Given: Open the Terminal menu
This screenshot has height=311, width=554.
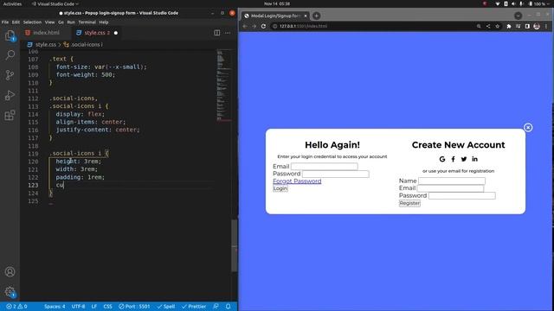Looking at the screenshot, I should click(x=87, y=22).
